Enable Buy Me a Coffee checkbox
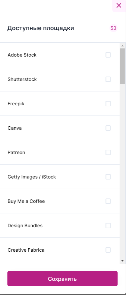Viewport: 126px width, 295px height. click(108, 201)
